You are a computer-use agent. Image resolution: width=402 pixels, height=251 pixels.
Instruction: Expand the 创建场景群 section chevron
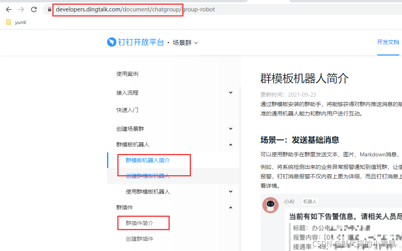tap(231, 129)
